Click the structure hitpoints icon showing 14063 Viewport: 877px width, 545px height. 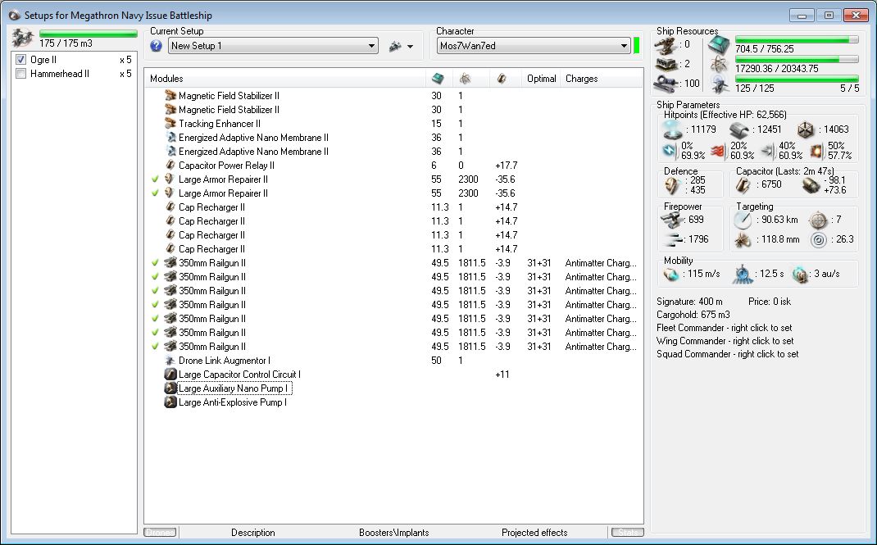(x=806, y=129)
